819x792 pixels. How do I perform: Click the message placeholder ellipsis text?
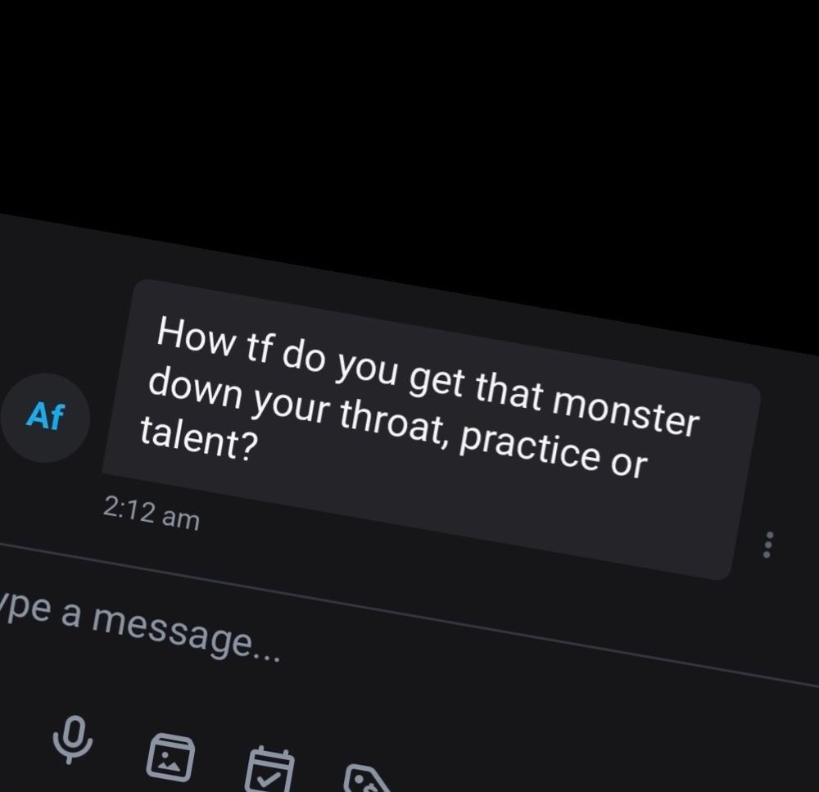click(x=266, y=655)
